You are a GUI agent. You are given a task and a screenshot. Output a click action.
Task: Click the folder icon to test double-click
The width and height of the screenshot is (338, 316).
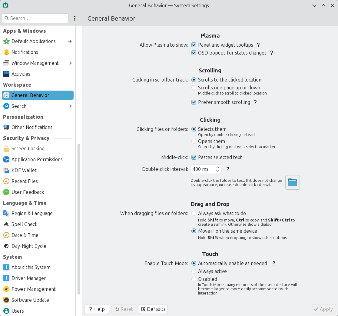[292, 182]
